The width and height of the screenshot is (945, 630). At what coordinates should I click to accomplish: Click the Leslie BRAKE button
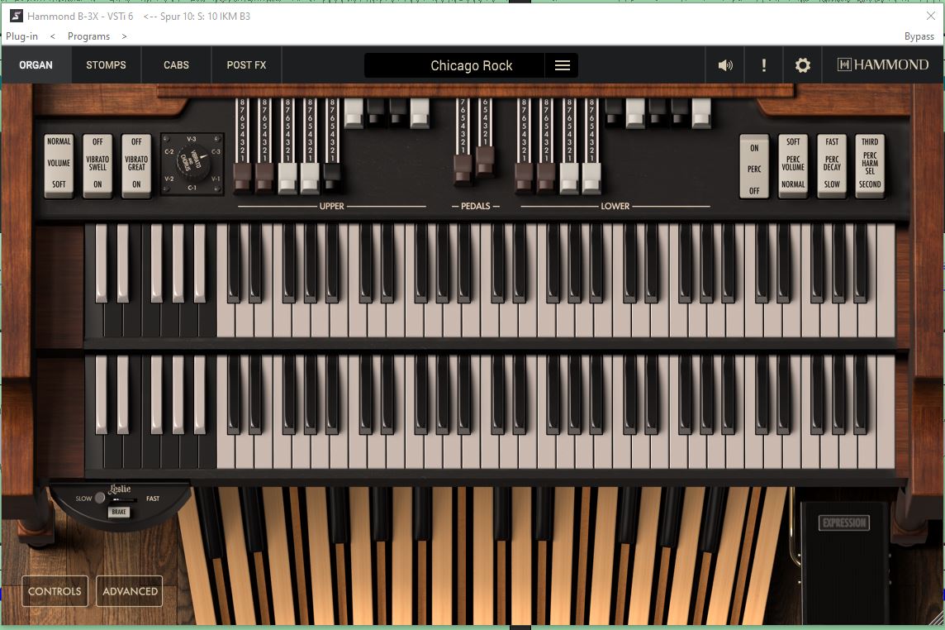119,512
